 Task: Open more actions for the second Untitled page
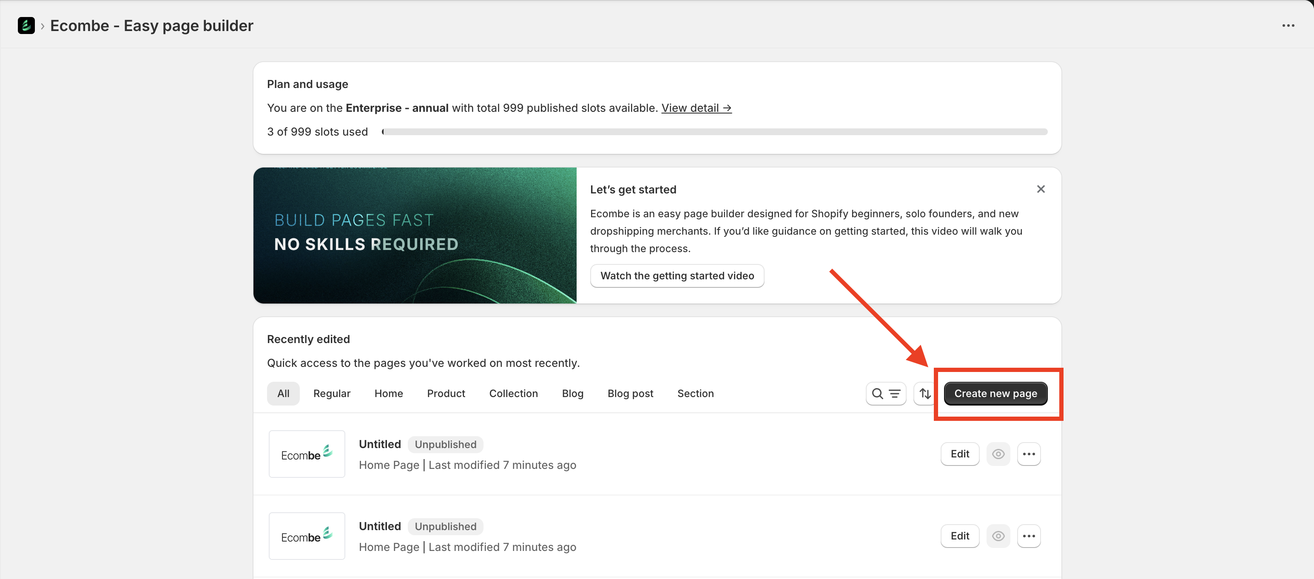pos(1028,536)
